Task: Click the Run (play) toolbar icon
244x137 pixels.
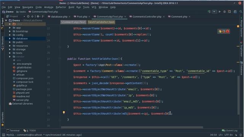Action: pos(220,12)
